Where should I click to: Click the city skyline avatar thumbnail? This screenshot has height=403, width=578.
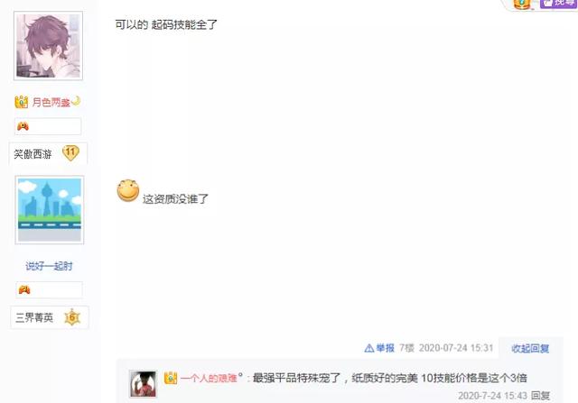[x=50, y=210]
